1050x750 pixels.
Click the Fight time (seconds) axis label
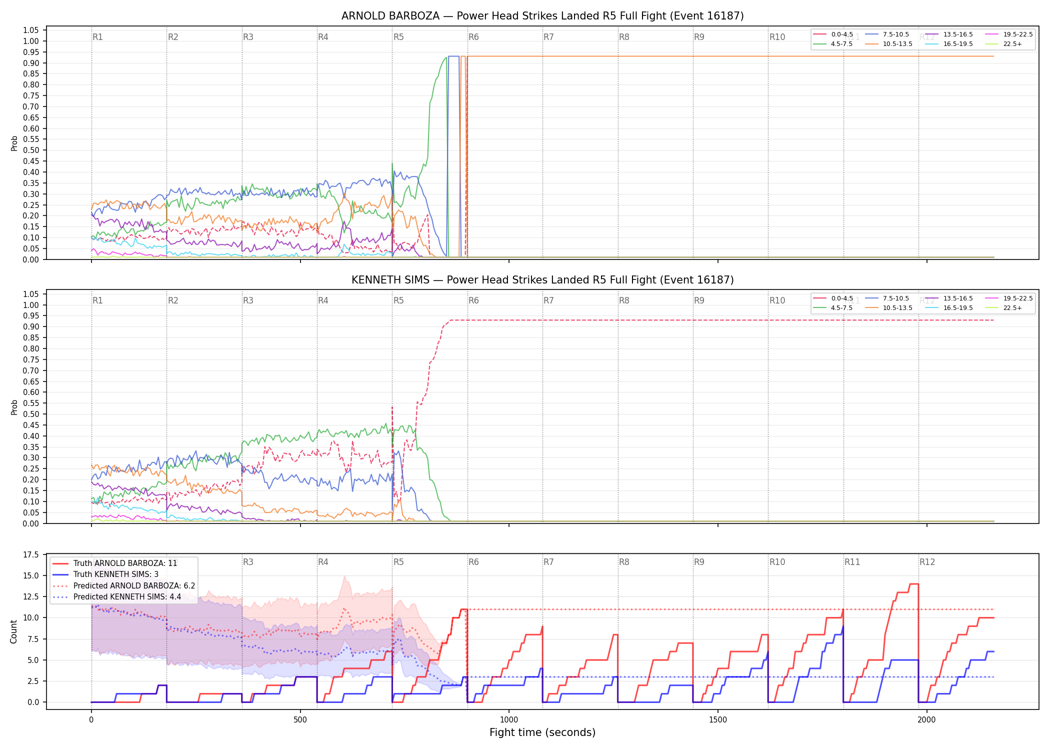click(542, 732)
